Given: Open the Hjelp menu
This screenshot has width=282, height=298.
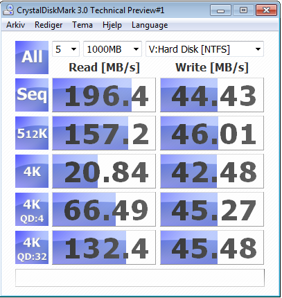Looking at the screenshot, I should pyautogui.click(x=112, y=25).
